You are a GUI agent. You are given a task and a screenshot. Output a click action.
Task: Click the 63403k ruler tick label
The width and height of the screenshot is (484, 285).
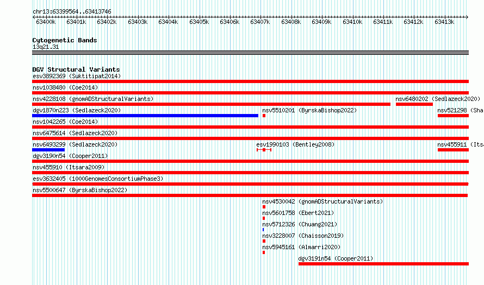click(x=138, y=22)
